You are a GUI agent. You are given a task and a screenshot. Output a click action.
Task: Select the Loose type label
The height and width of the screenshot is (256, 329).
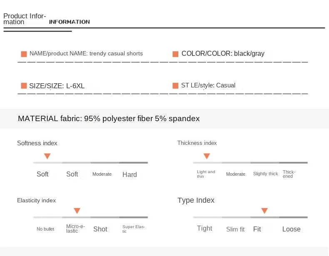pyautogui.click(x=291, y=229)
